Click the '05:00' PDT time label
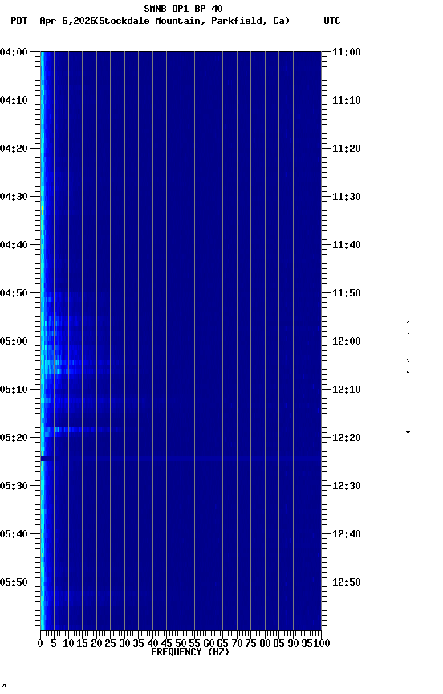Viewport: 443px width, 694px height. [x=14, y=341]
